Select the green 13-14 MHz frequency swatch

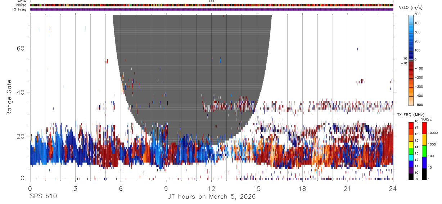(x=411, y=151)
